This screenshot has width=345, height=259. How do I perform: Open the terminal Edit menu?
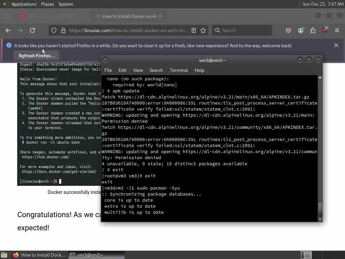pos(123,70)
